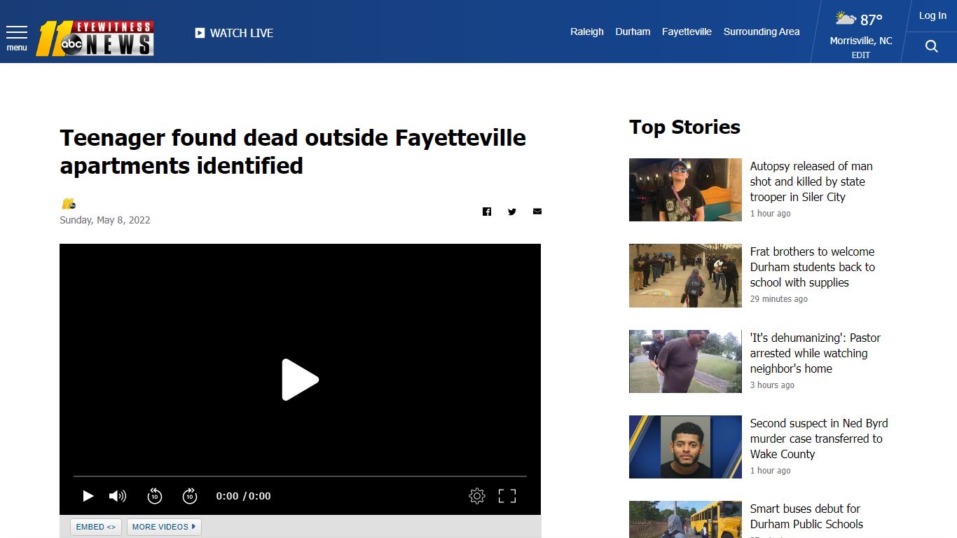
Task: Click the video progress bar
Action: point(300,476)
